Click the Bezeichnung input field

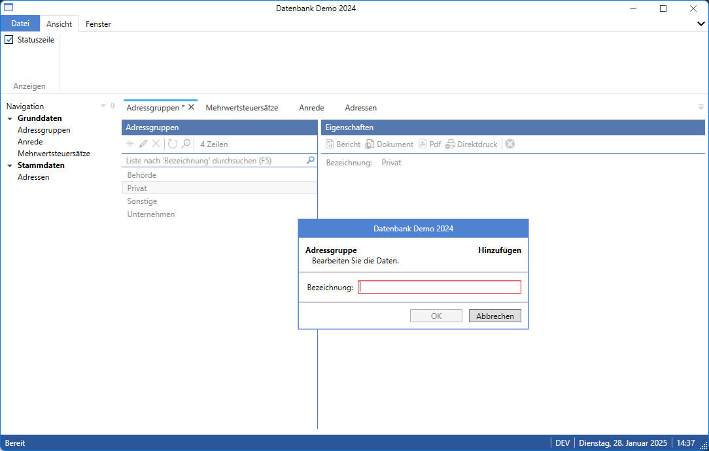click(x=440, y=288)
